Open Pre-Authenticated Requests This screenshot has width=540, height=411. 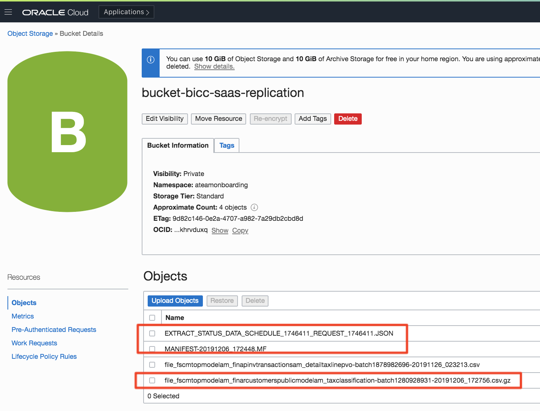(x=54, y=330)
